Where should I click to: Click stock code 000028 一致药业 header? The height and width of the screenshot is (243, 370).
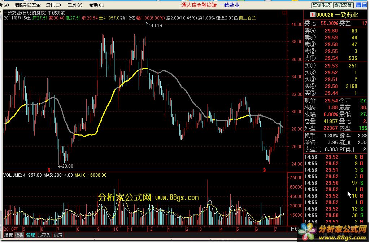click(x=337, y=15)
